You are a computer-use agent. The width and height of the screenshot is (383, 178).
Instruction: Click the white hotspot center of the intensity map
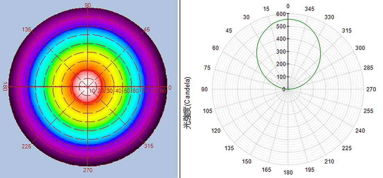87,85
